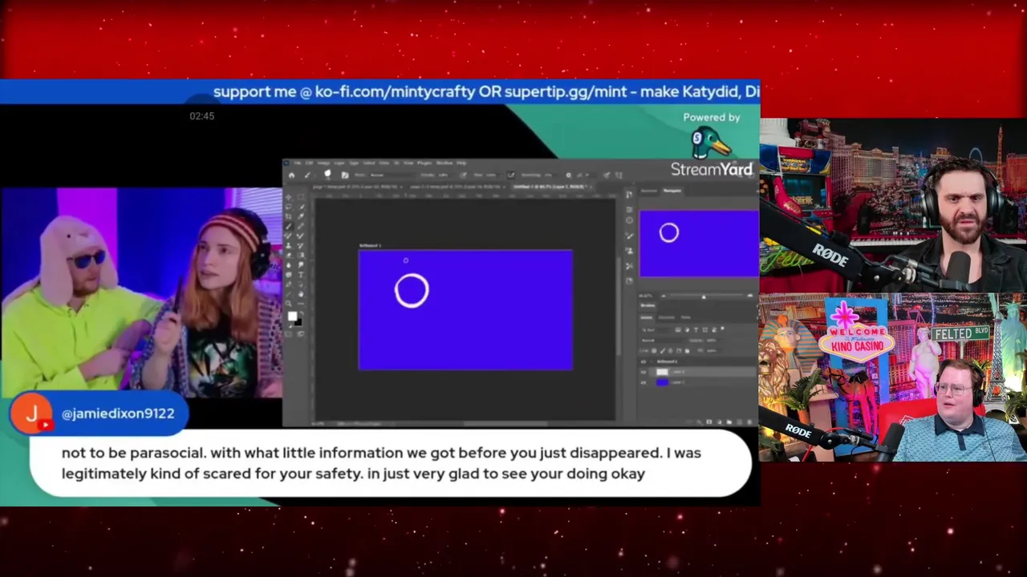Screen dimensions: 1027x577
Task: Switch to the Histogram panel tab
Action: (648, 191)
